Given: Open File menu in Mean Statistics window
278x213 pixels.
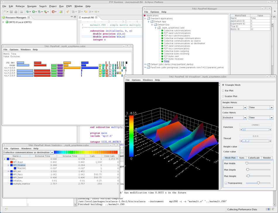Looking at the screenshot, I should coord(6,149).
